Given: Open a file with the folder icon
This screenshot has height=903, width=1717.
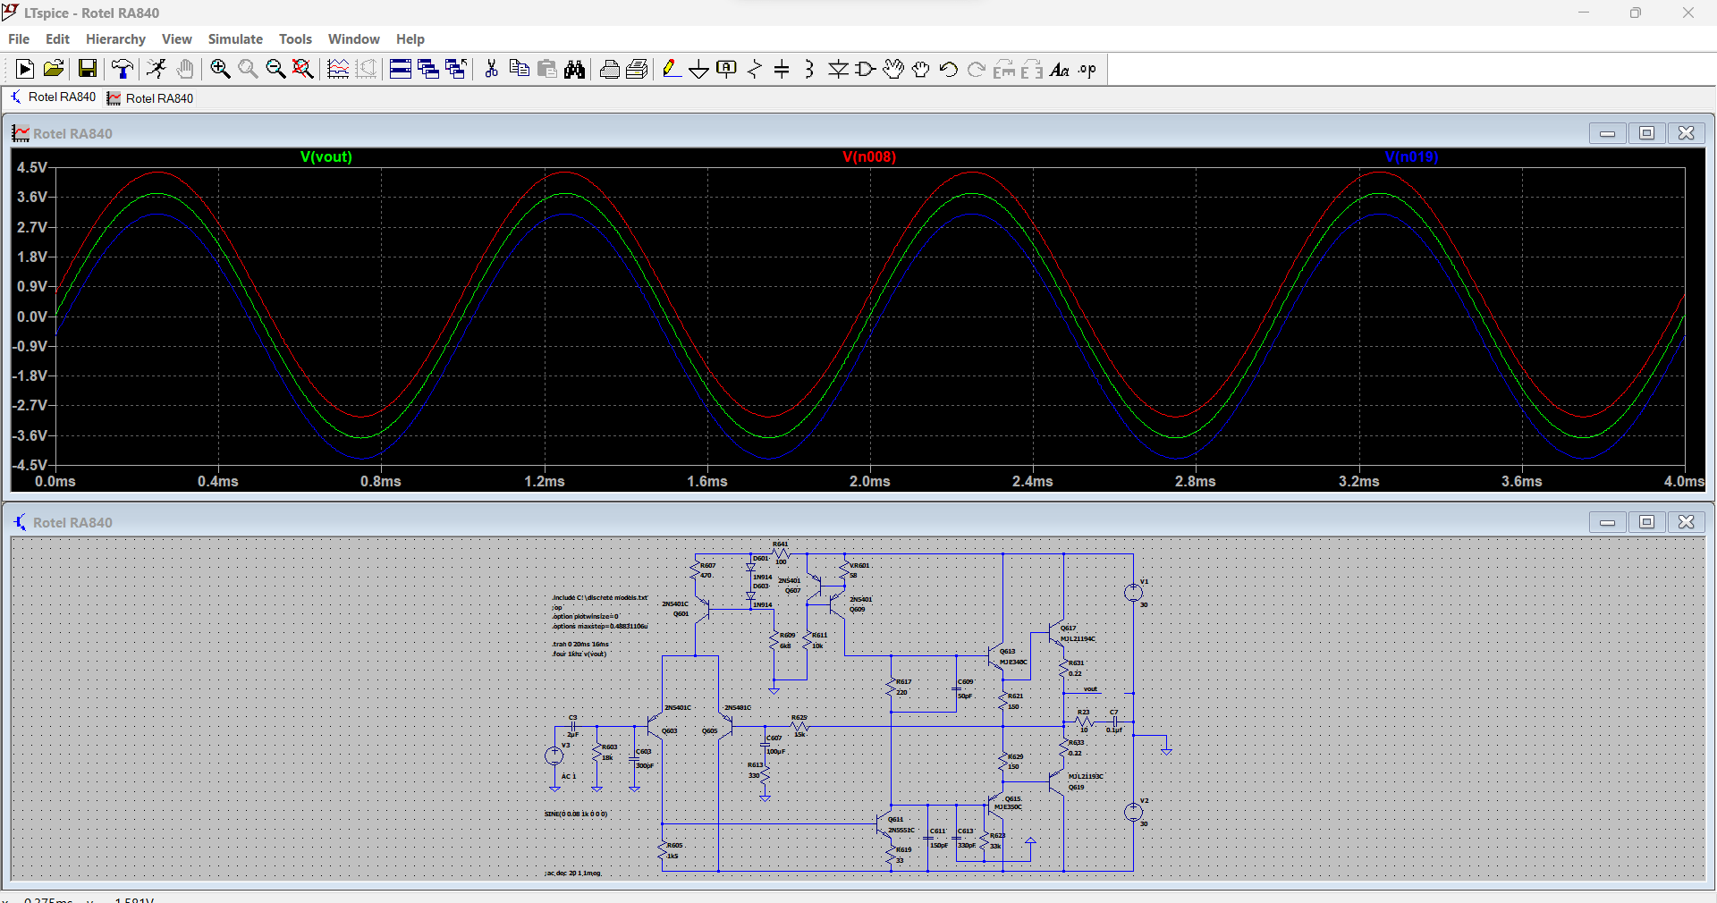Looking at the screenshot, I should [x=54, y=69].
